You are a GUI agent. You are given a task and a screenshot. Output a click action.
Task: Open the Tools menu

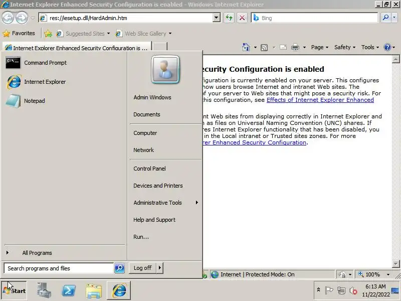[x=370, y=47]
